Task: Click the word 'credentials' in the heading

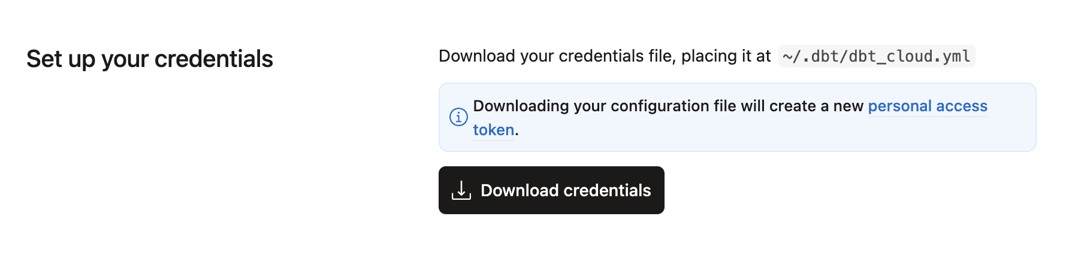Action: [213, 59]
